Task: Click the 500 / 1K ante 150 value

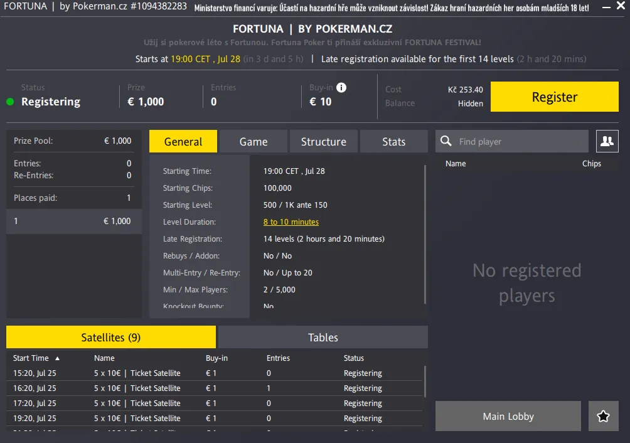Action: click(x=296, y=205)
